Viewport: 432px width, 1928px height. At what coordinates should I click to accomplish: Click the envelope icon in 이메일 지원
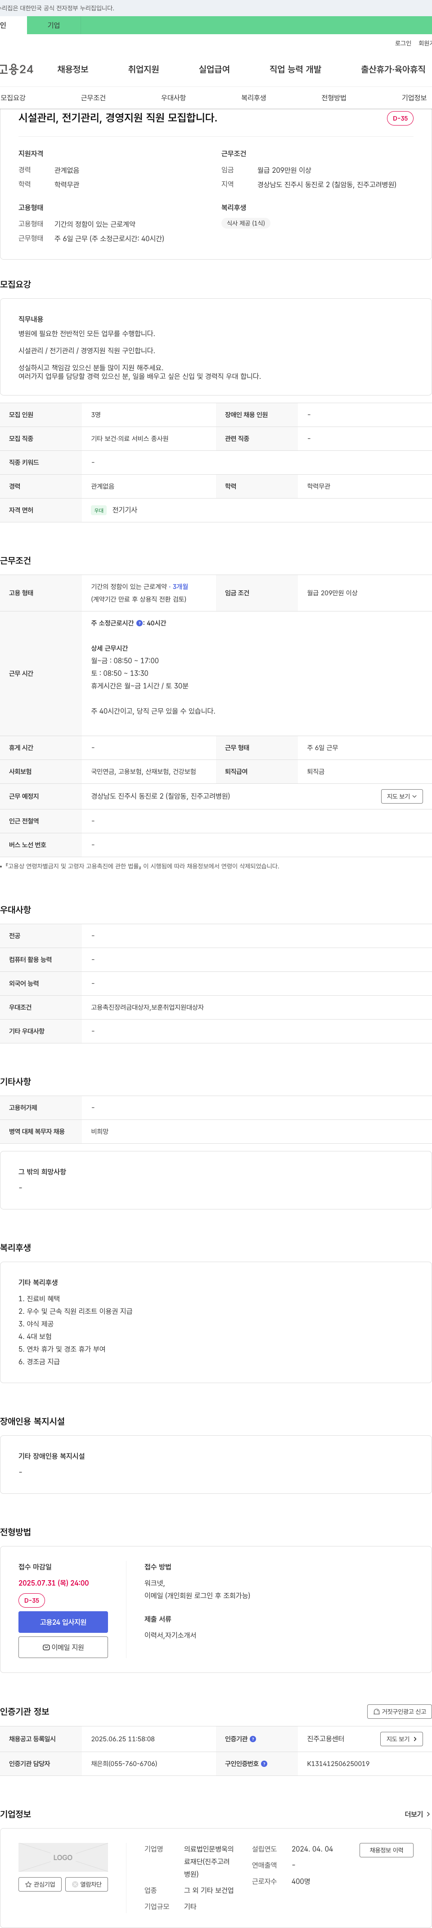coord(46,1647)
